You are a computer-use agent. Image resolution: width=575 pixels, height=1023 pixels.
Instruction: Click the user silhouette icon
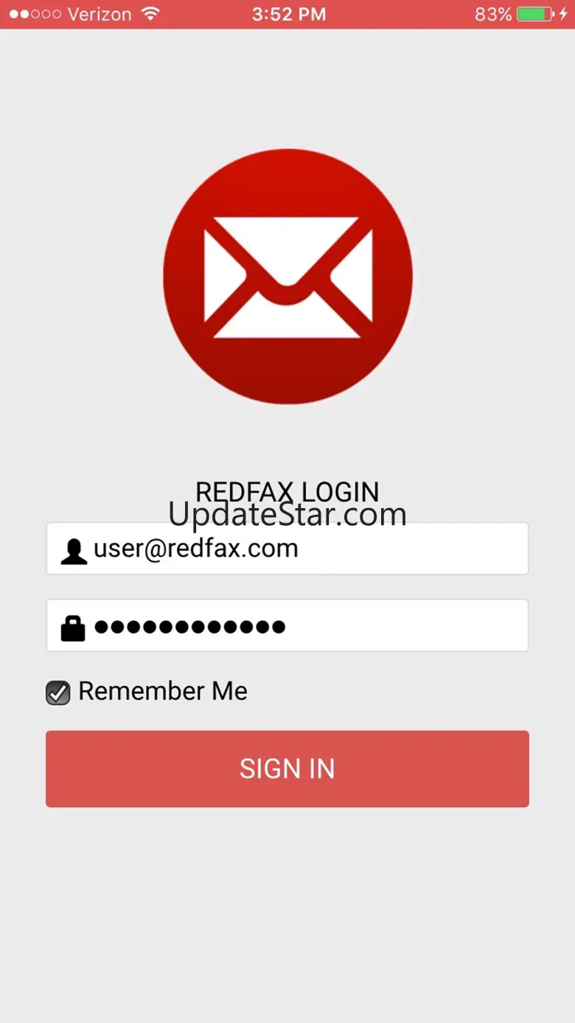tap(74, 552)
